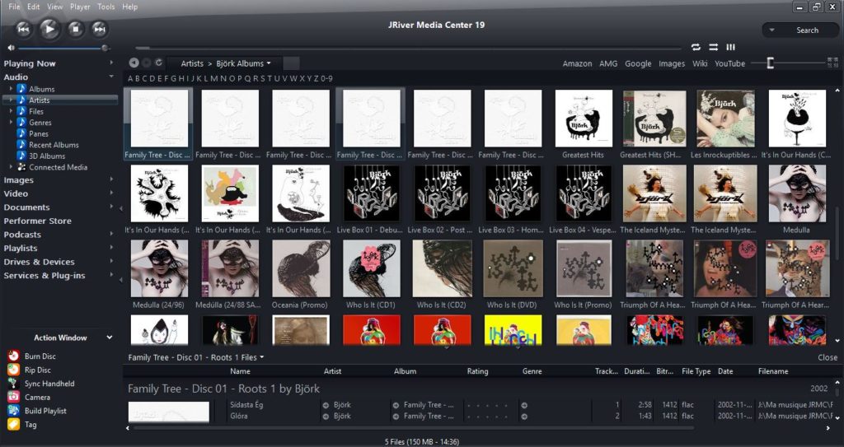The height and width of the screenshot is (447, 844).
Task: Open the equalizer bars icon
Action: 730,48
